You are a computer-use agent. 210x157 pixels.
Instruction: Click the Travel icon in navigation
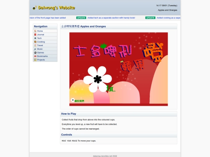pos(35,45)
